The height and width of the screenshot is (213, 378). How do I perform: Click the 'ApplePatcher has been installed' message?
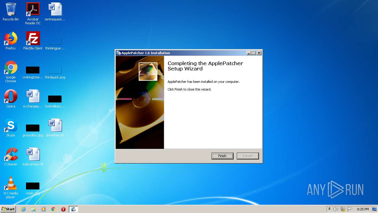coord(203,82)
